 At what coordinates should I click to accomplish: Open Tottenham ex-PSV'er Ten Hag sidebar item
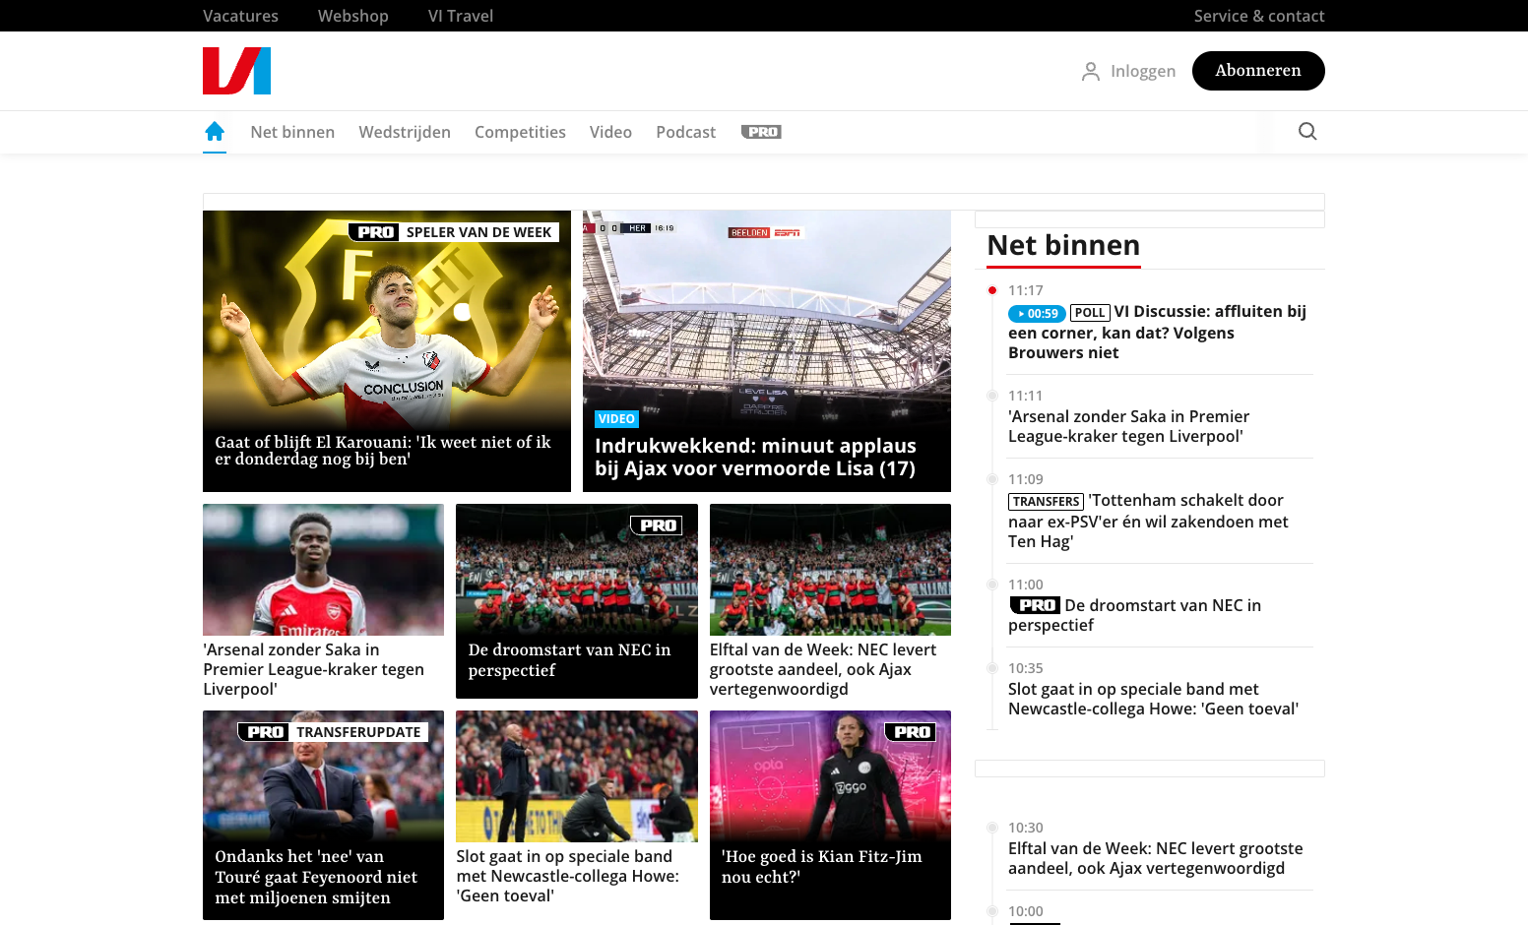(x=1148, y=521)
